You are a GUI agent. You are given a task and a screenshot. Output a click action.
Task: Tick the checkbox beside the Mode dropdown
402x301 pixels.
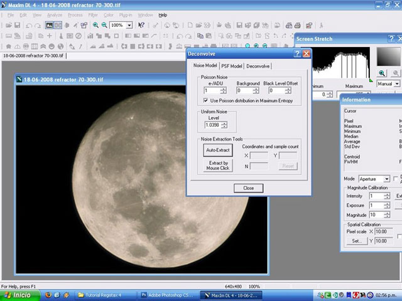tap(394, 179)
